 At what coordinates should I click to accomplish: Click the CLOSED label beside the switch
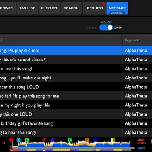[92, 28]
